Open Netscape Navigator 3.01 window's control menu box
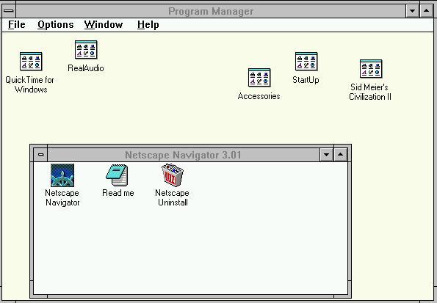Viewport: 437px width, 303px height. [x=40, y=155]
